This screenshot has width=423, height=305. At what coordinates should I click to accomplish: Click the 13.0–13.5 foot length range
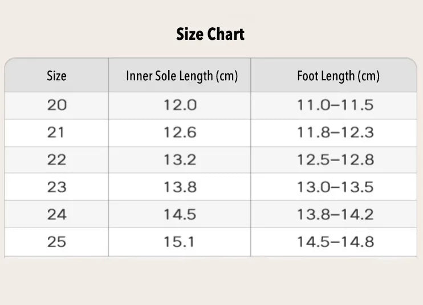(x=335, y=187)
